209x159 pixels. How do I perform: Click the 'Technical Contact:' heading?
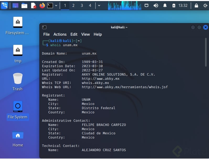point(61,146)
